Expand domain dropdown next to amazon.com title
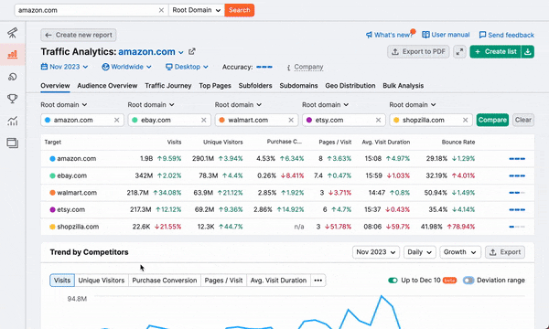Screen dimensions: 549x329 pos(181,52)
